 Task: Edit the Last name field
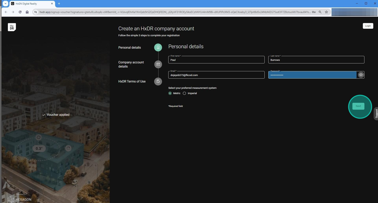click(x=316, y=60)
